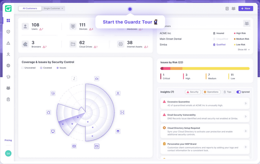
Task: Switch to the All Customers tab
Action: (x=30, y=8)
